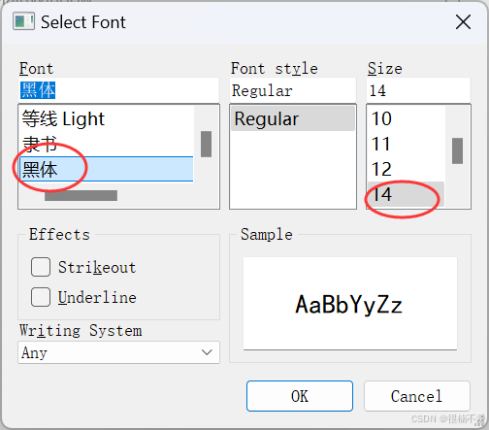Select size 11 in the Size list
489x430 pixels.
tap(406, 144)
